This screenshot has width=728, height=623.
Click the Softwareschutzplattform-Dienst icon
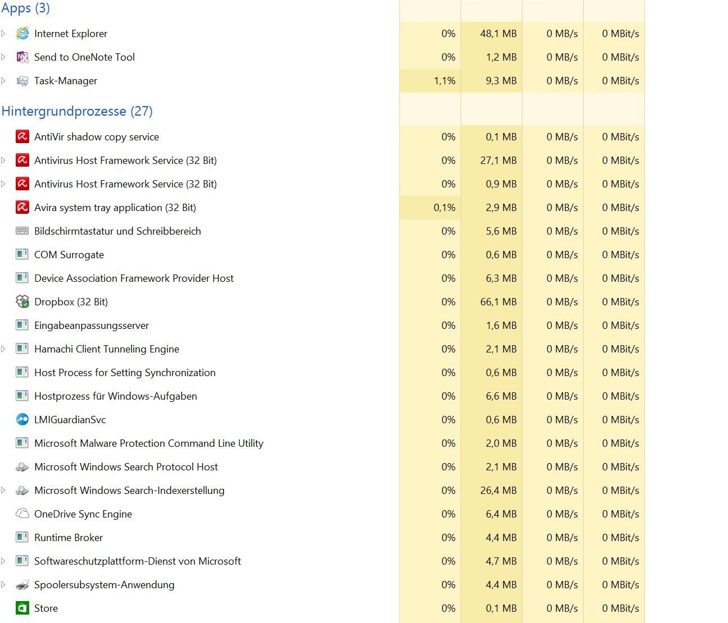click(x=22, y=561)
